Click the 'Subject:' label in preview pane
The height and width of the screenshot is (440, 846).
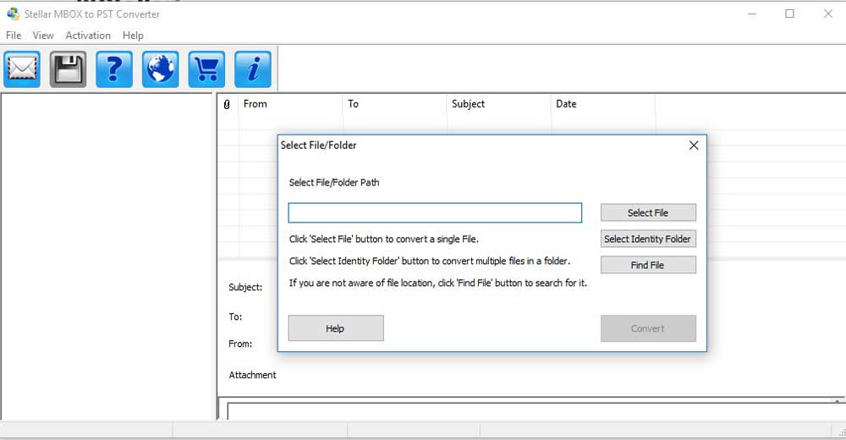coord(245,287)
